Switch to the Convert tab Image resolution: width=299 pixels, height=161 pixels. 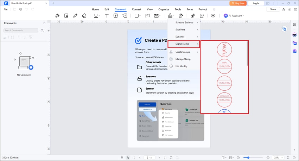[136, 9]
